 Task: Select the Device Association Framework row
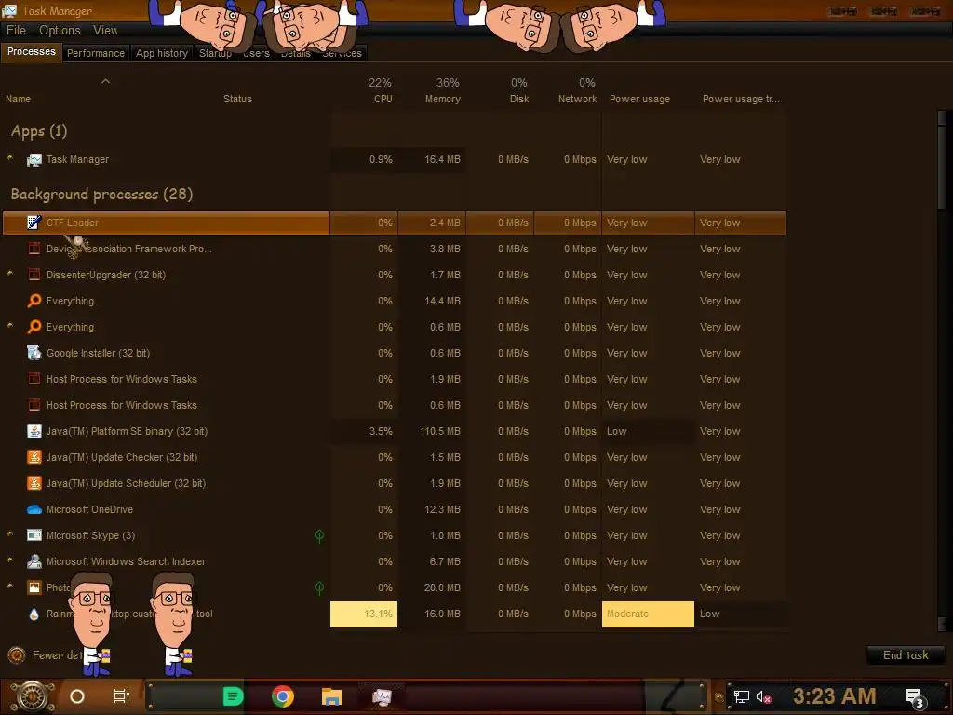pos(395,249)
